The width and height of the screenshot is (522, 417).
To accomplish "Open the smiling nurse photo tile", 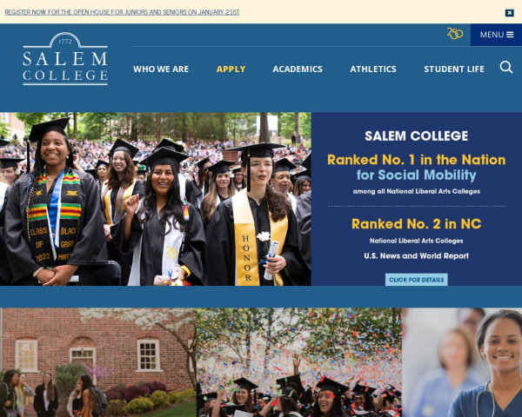I will [462, 362].
